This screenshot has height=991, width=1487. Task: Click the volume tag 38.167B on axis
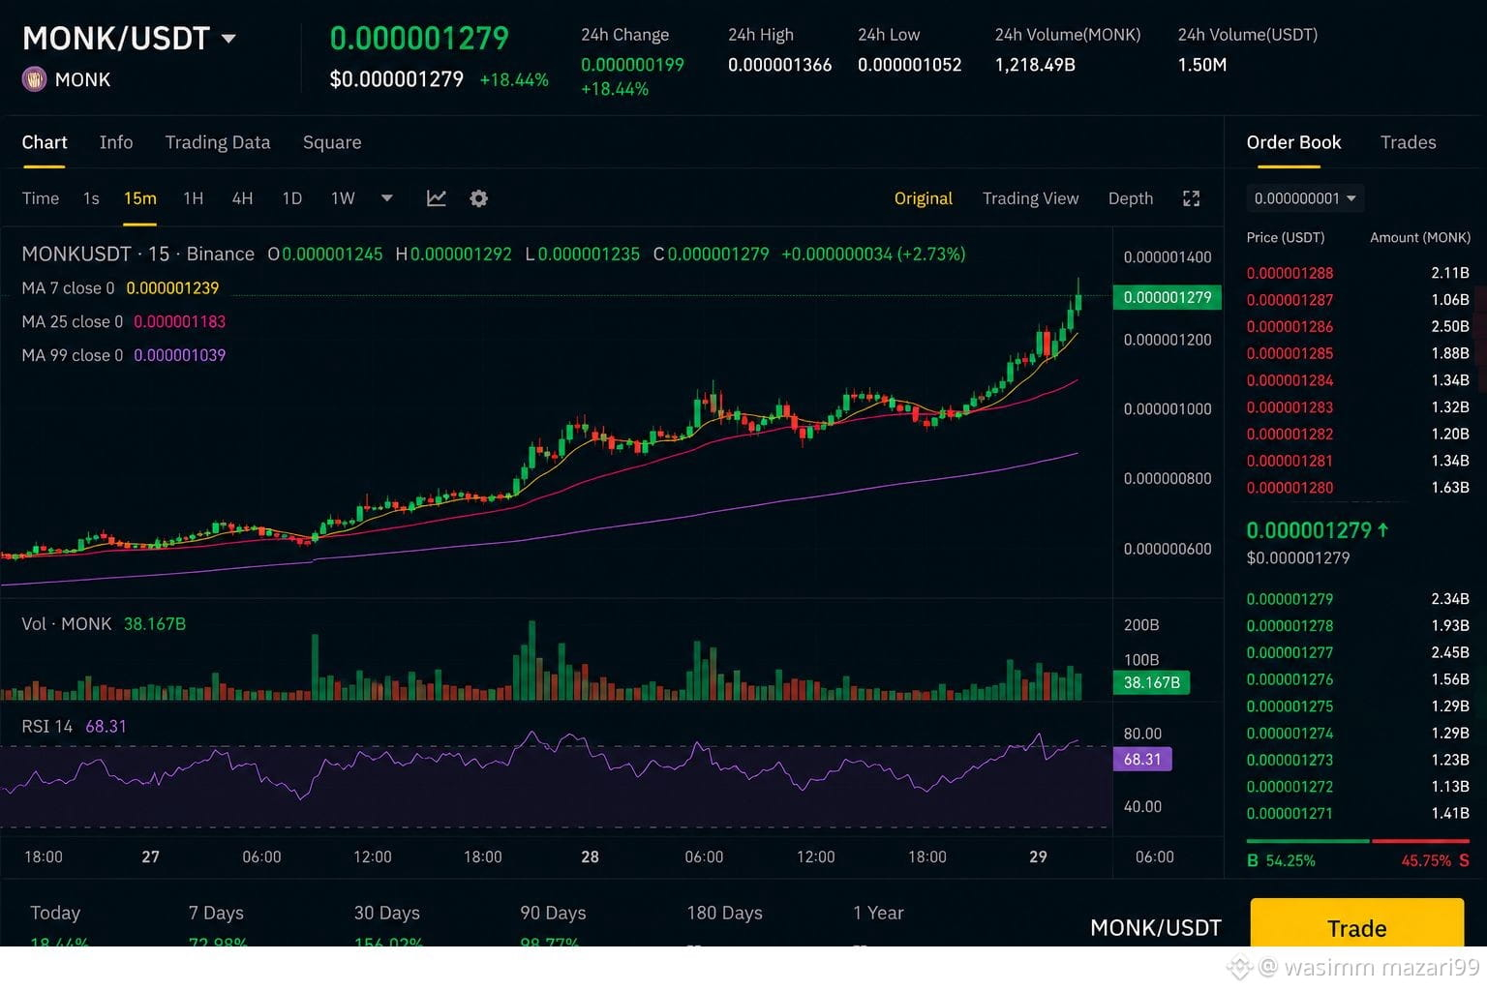pyautogui.click(x=1151, y=682)
